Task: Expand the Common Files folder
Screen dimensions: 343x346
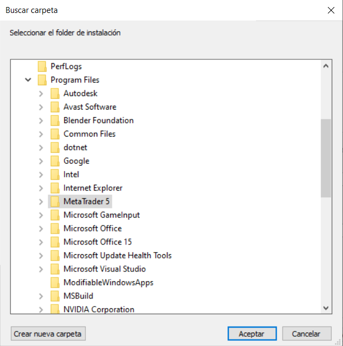Action: click(x=41, y=134)
